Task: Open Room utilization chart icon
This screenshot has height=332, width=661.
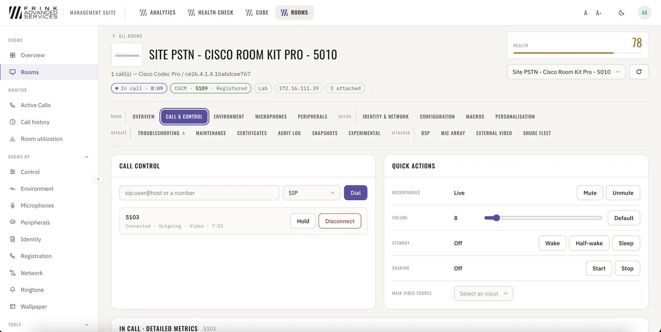Action: [12, 139]
